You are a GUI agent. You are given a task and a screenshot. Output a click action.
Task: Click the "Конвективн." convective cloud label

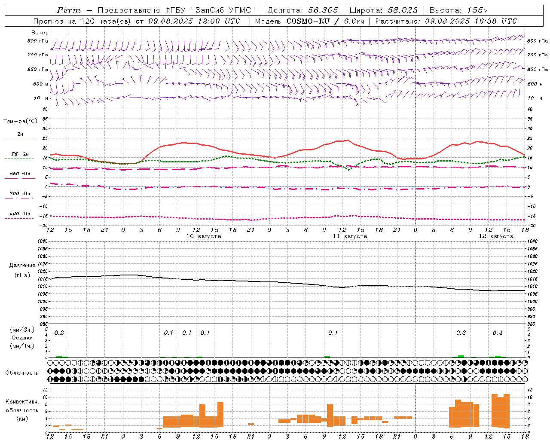[x=22, y=401]
